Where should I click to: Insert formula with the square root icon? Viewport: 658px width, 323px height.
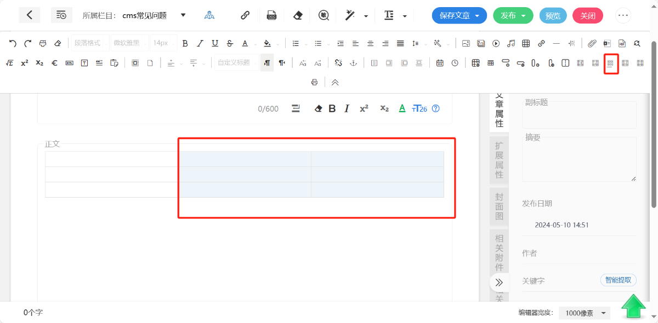(9, 63)
